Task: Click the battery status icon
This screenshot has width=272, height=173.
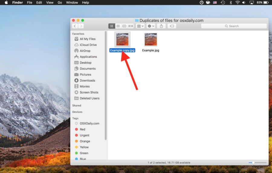Action: click(x=266, y=2)
